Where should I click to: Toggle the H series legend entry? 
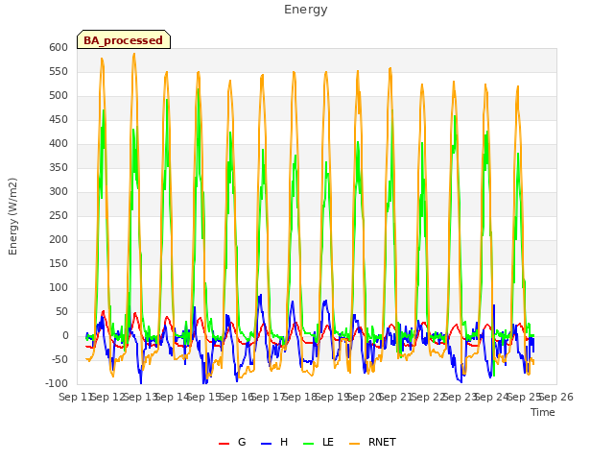(274, 442)
